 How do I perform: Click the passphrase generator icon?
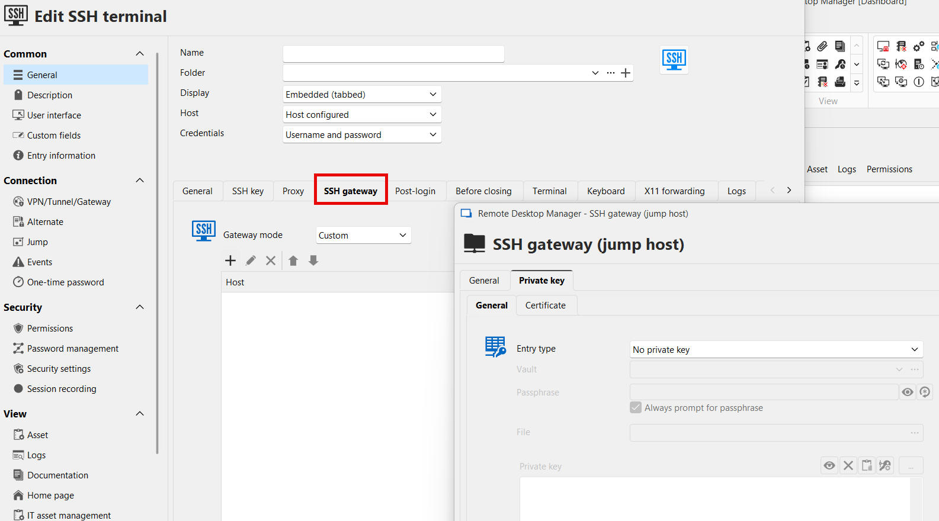(x=925, y=392)
